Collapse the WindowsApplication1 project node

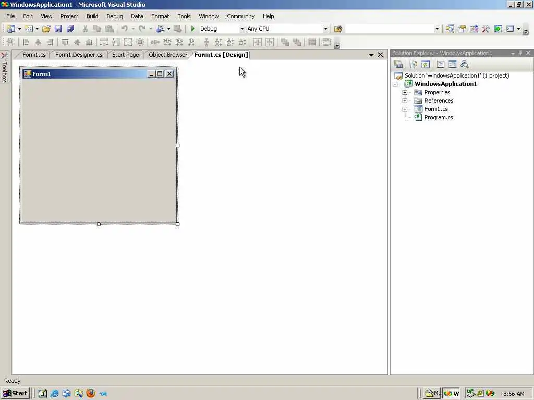click(x=395, y=84)
